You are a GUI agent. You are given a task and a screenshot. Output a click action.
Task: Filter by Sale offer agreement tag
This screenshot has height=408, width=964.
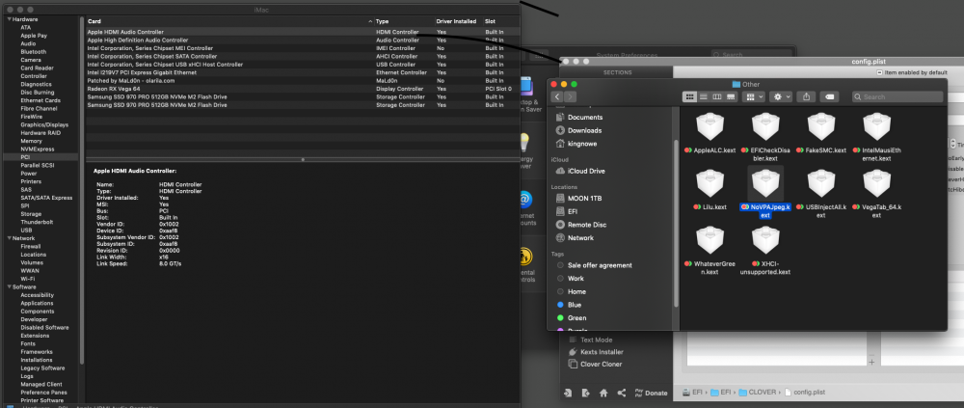pos(594,265)
